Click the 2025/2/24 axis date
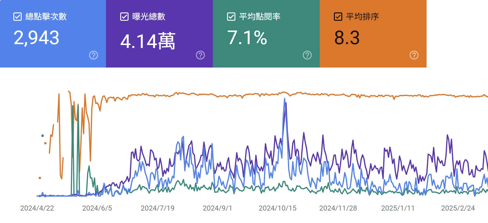 458,208
